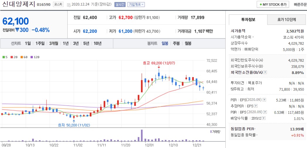Click the 저가 value 61,200
This screenshot has height=148, width=307.
coord(125,31)
